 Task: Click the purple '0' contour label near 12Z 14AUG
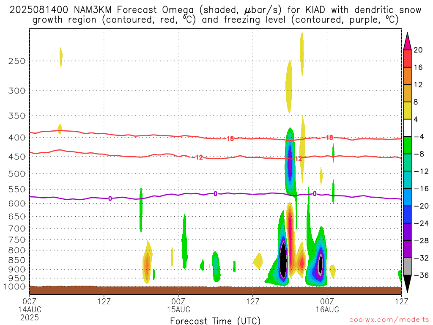pos(110,198)
